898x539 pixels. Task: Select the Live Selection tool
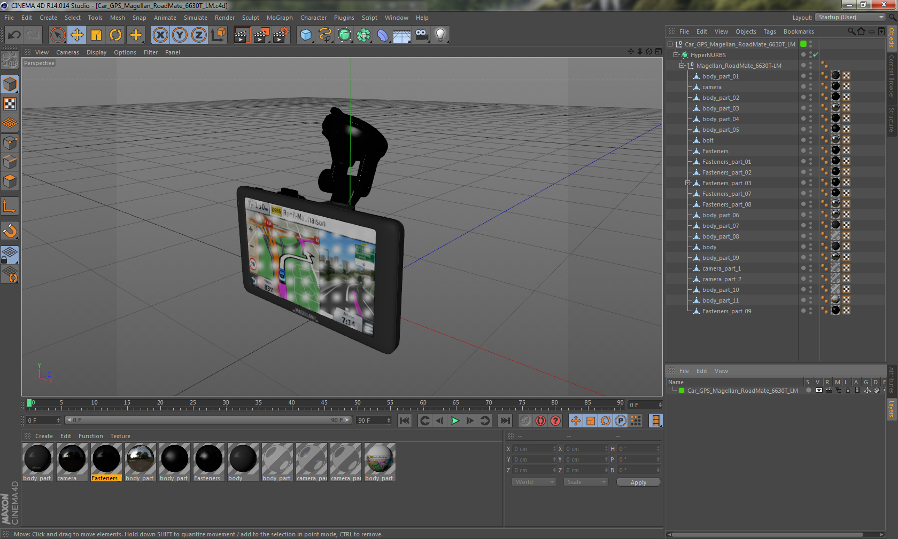(57, 35)
